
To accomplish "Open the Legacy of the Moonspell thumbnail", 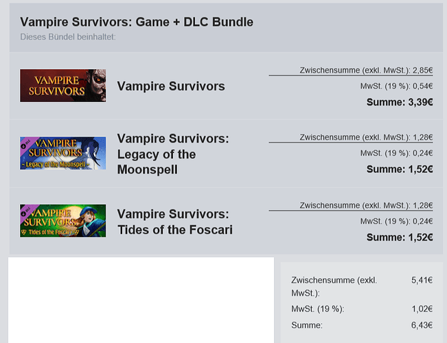I will click(x=62, y=153).
